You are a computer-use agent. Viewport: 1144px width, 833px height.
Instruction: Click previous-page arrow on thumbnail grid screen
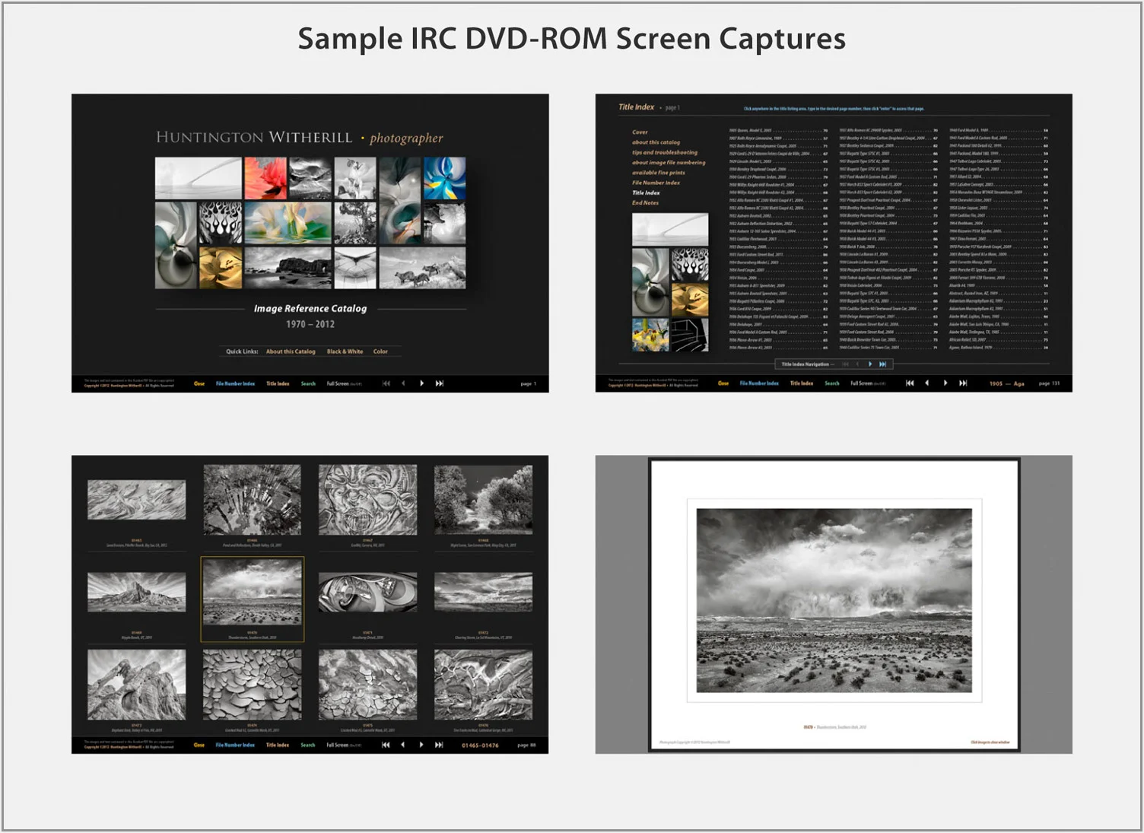click(403, 745)
